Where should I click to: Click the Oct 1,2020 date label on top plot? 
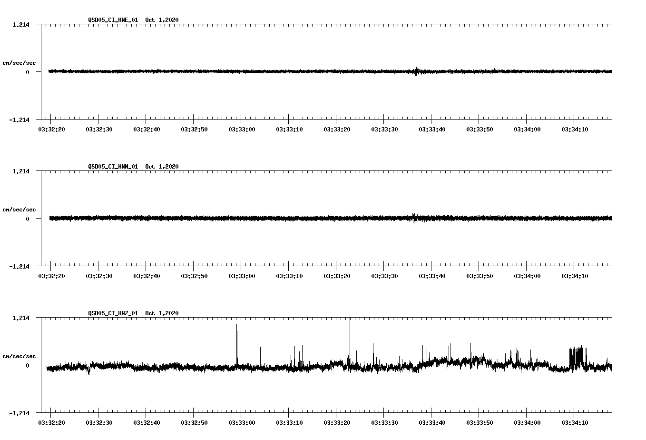tap(161, 20)
